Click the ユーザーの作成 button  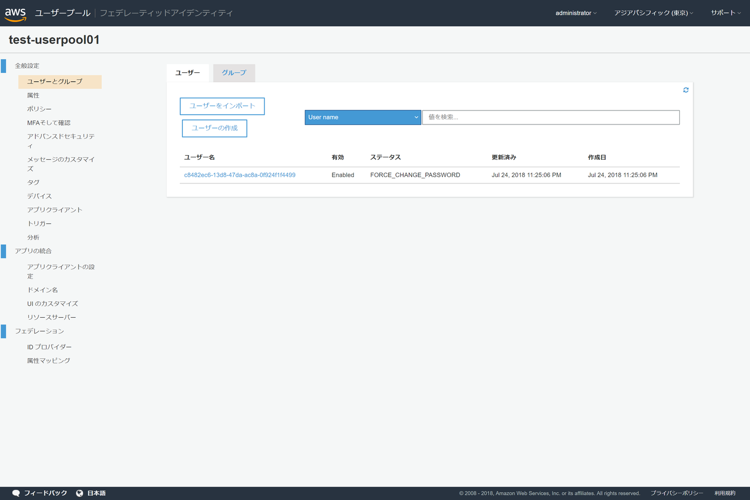(x=215, y=128)
